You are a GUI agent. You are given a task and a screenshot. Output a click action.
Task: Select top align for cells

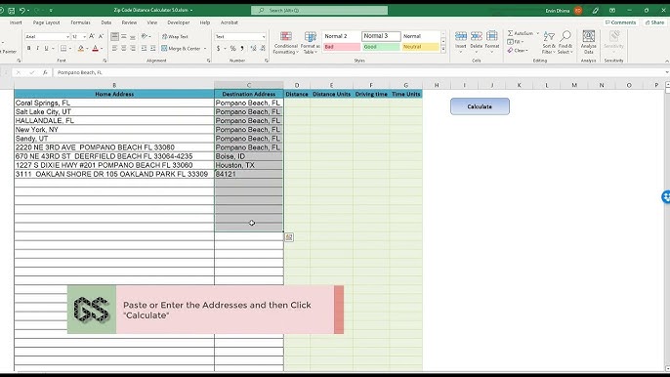(114, 37)
